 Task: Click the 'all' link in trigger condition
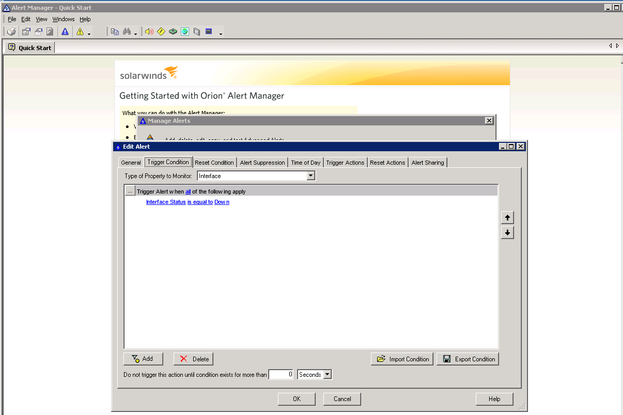[x=188, y=191]
